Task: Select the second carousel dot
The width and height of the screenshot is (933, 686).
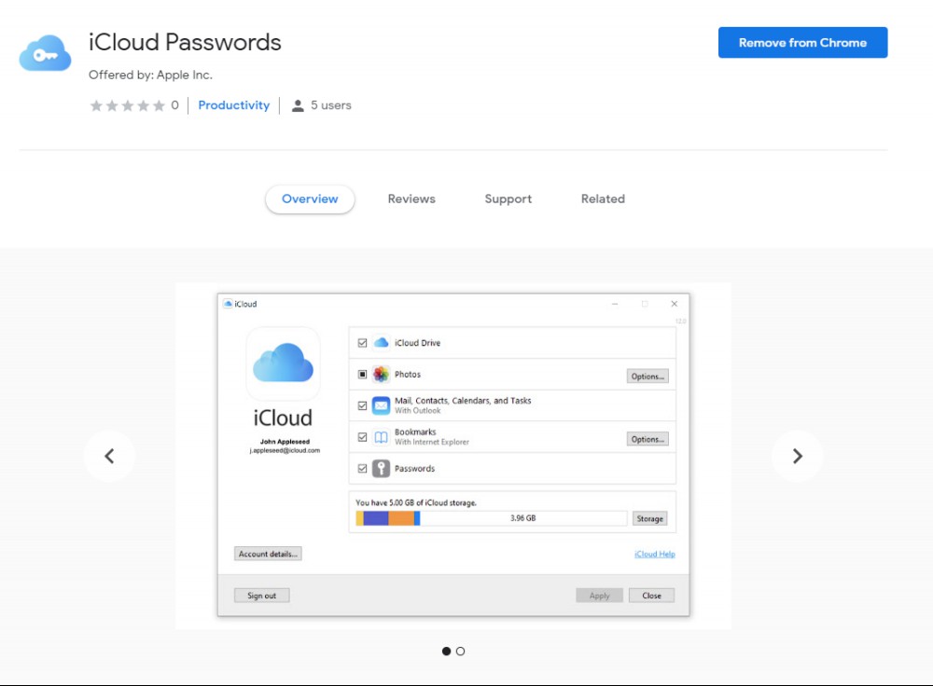Action: (461, 652)
